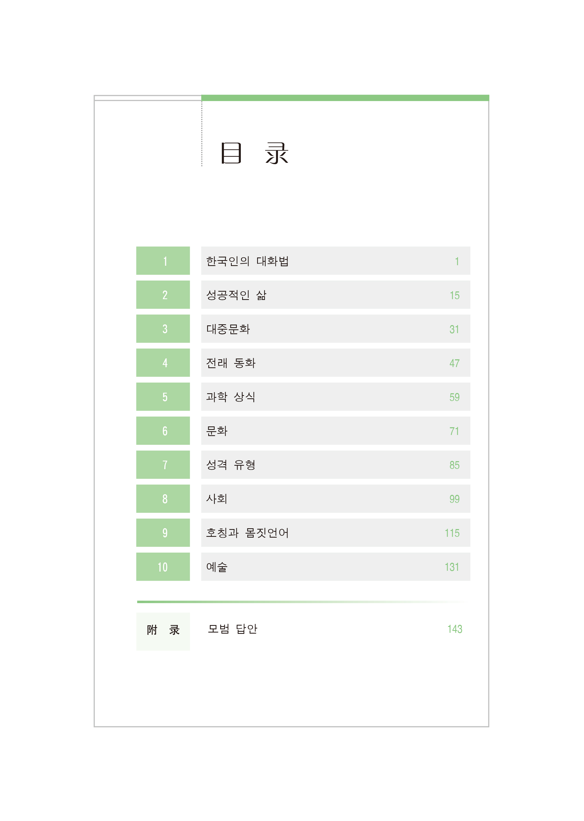The image size is (584, 821).
Task: Select the chapter 7 title 성격 유형
Action: click(230, 465)
